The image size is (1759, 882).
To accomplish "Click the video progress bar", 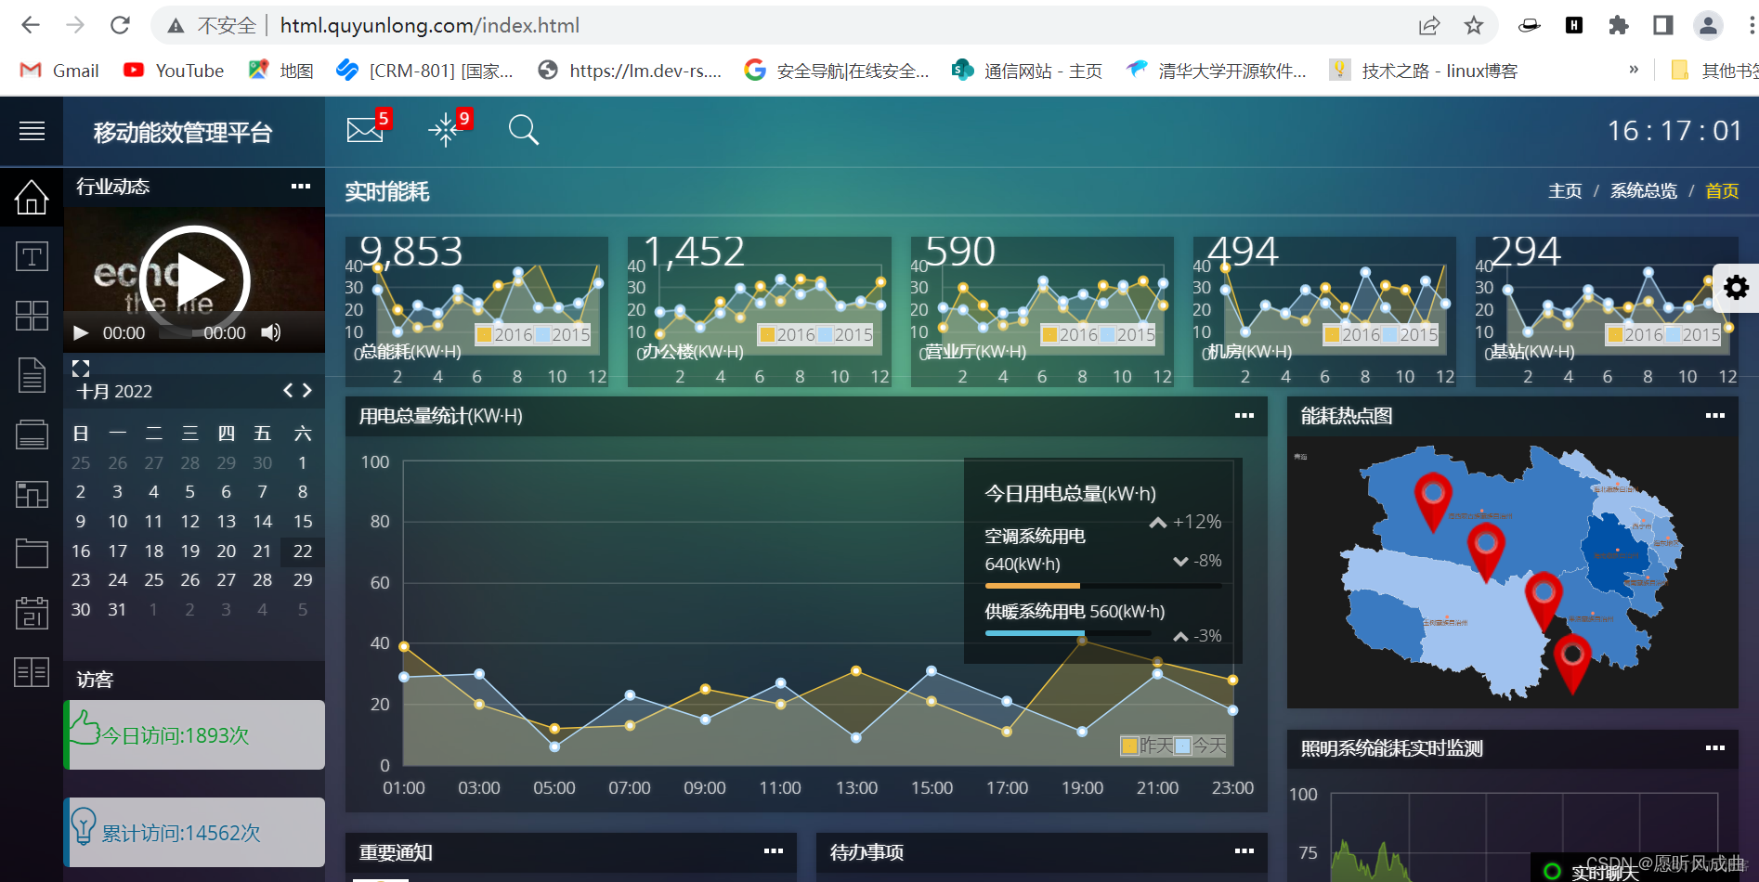I will click(x=176, y=332).
